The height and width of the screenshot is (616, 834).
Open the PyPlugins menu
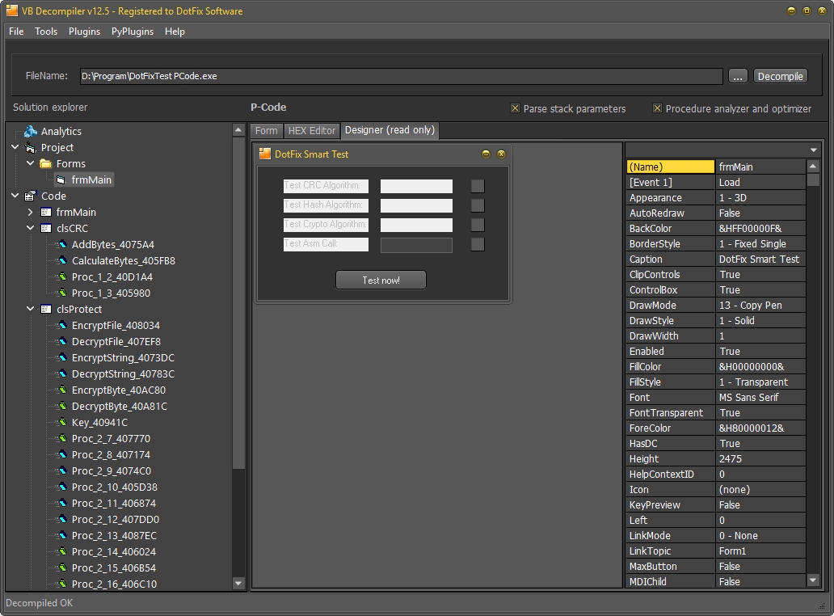(x=132, y=32)
